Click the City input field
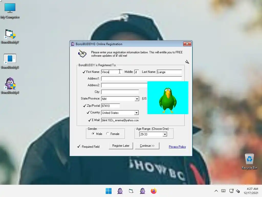Image resolution: width=262 pixels, height=197 pixels. click(x=120, y=92)
